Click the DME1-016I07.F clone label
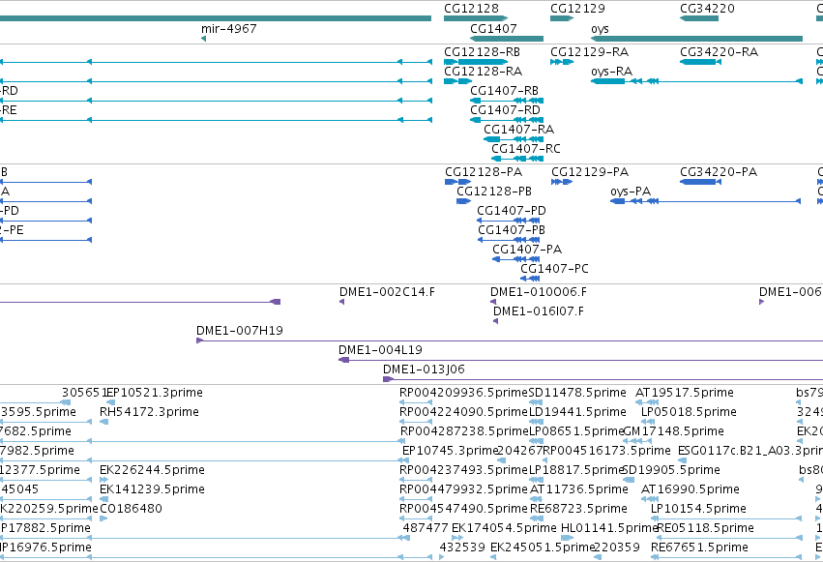823x562 pixels. pyautogui.click(x=538, y=311)
